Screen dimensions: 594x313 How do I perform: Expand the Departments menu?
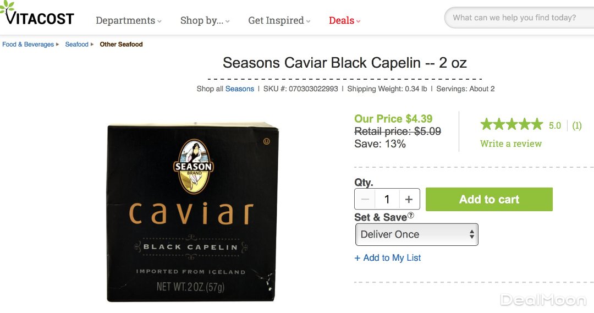coord(129,20)
